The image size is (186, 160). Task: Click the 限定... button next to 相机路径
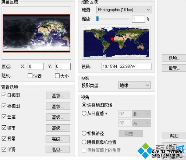[x=131, y=134]
